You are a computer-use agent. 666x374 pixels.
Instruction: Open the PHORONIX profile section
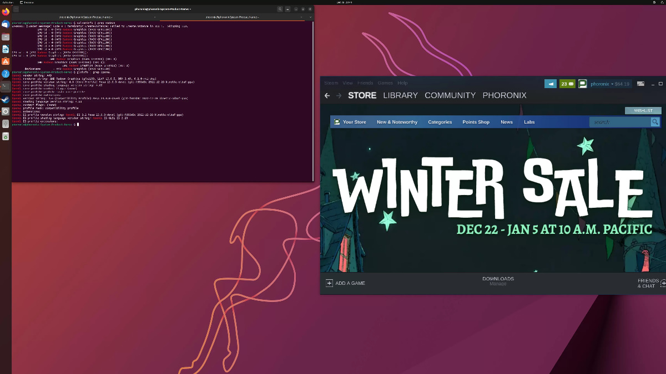[x=504, y=95]
